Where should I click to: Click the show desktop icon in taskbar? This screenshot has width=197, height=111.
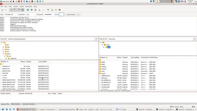pyautogui.click(x=3, y=109)
